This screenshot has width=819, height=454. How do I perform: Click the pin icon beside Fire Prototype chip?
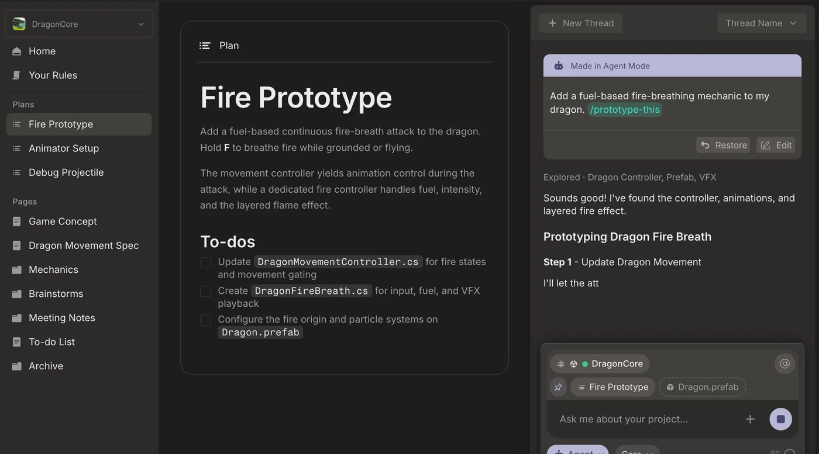pos(558,387)
